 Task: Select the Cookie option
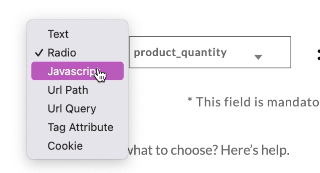[77, 146]
